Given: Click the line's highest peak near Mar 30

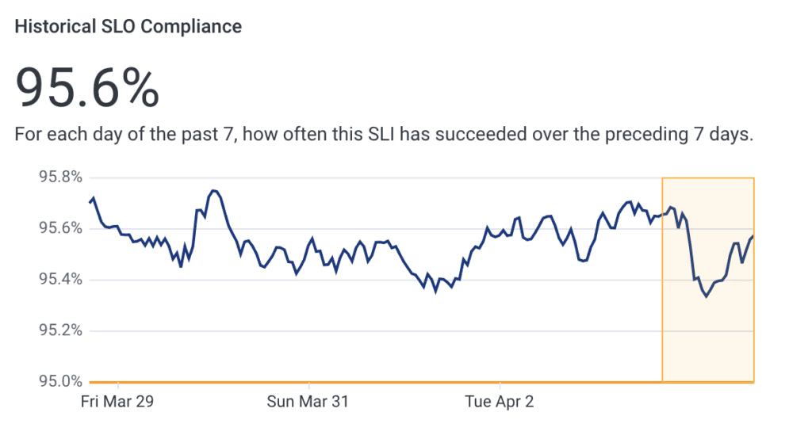Looking at the screenshot, I should 215,190.
